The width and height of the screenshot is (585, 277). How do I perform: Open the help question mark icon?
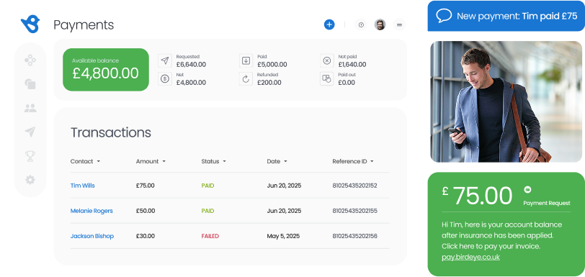(361, 25)
